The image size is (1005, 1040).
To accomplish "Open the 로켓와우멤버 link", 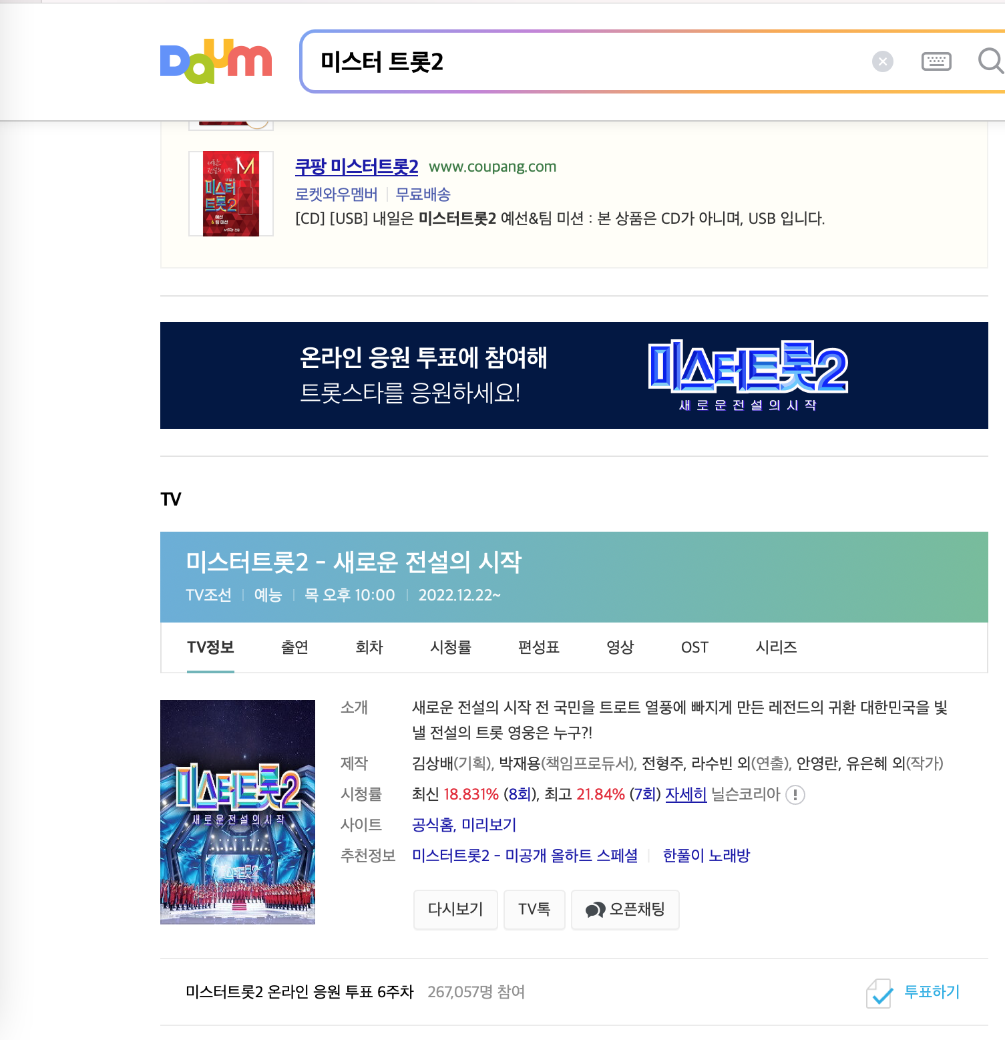I will [x=337, y=194].
